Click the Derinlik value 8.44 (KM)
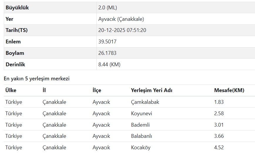The width and height of the screenshot is (255, 156). [x=109, y=64]
